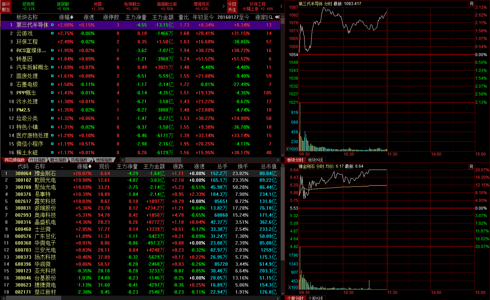
Task: Select stock row 002171 楚江新材
Action: pos(140,292)
